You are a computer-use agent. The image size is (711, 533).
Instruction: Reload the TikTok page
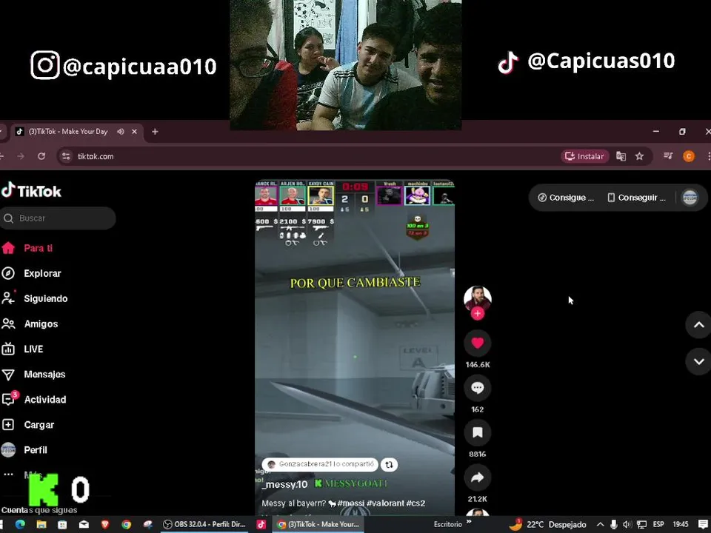pos(41,156)
